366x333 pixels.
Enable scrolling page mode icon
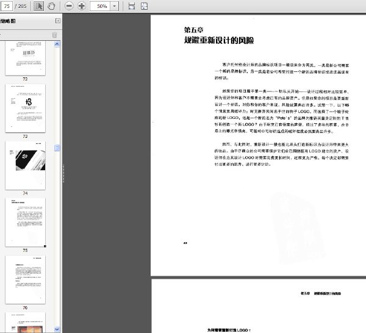132,6
